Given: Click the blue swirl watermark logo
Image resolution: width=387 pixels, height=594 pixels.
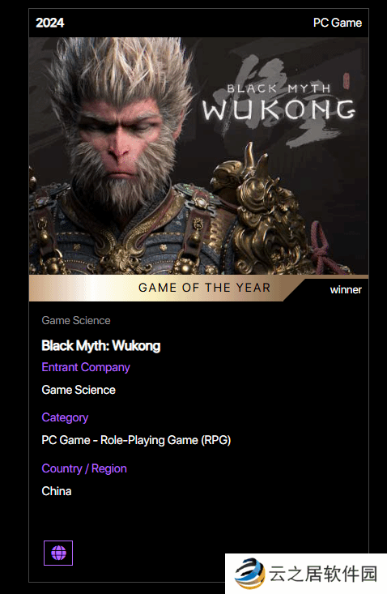Looking at the screenshot, I should pyautogui.click(x=249, y=573).
